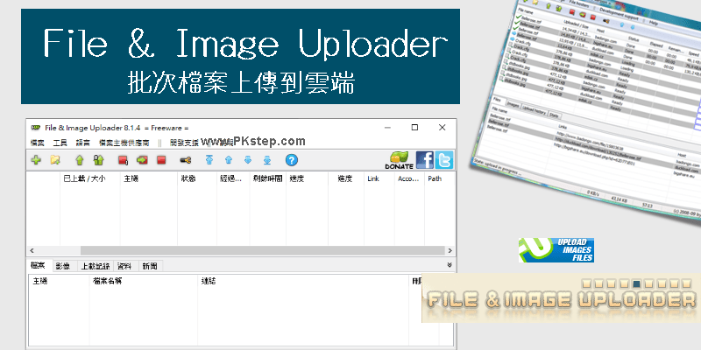Click the blue Move to bottom arrow
This screenshot has height=350, width=701.
tap(267, 160)
